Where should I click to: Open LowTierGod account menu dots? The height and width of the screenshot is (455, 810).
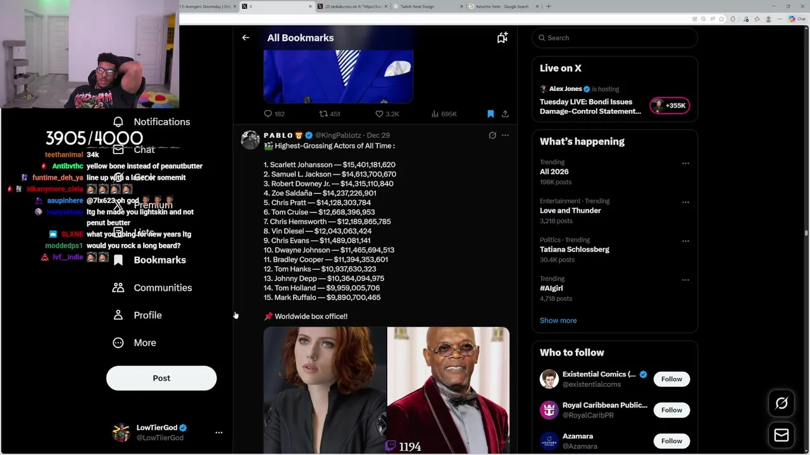point(219,433)
